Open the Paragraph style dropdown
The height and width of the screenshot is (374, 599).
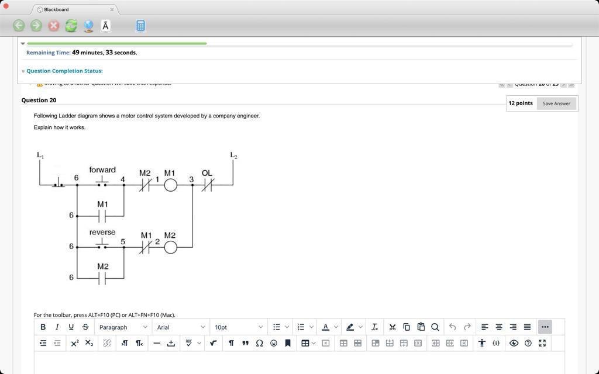123,327
